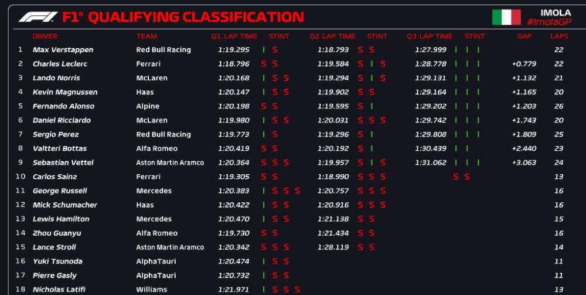Click the LAPS column header
This screenshot has height=295, width=586.
559,36
